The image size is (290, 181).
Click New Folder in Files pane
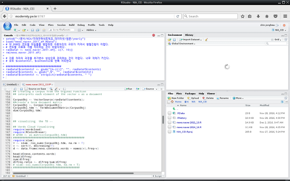point(176,98)
